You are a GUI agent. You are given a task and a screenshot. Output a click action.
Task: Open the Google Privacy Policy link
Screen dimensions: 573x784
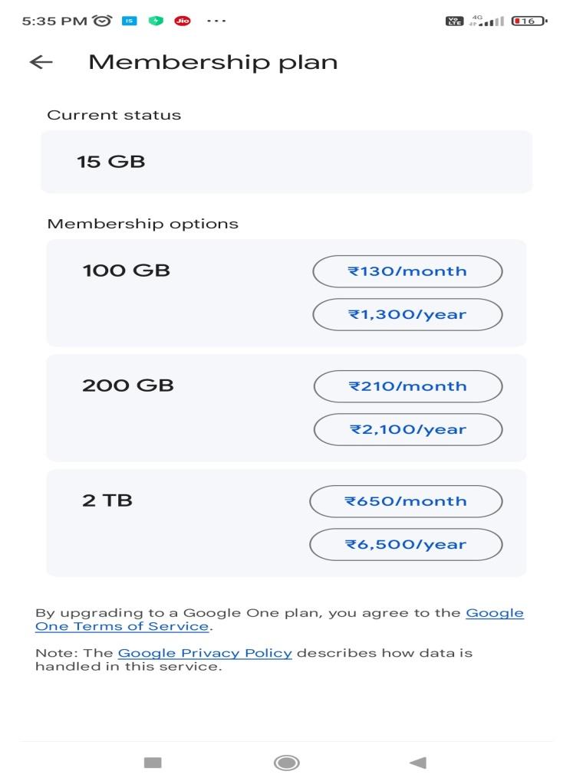click(205, 653)
